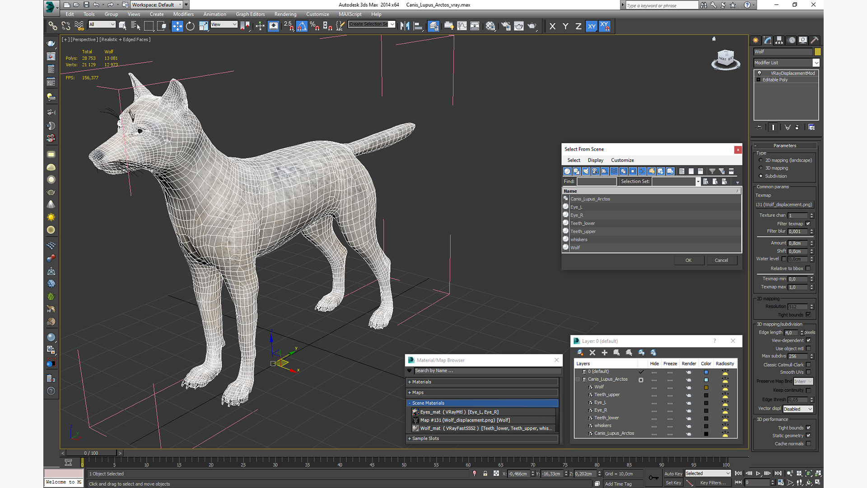Open Display menu in Select From Scene

click(x=595, y=160)
